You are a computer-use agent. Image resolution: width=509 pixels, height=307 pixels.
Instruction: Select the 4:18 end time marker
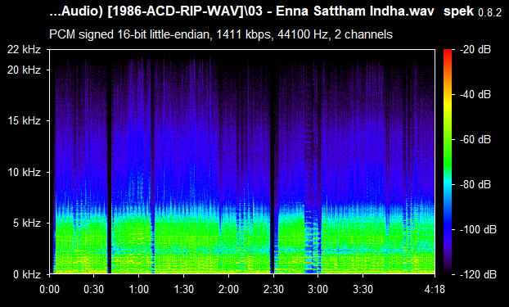pos(435,289)
